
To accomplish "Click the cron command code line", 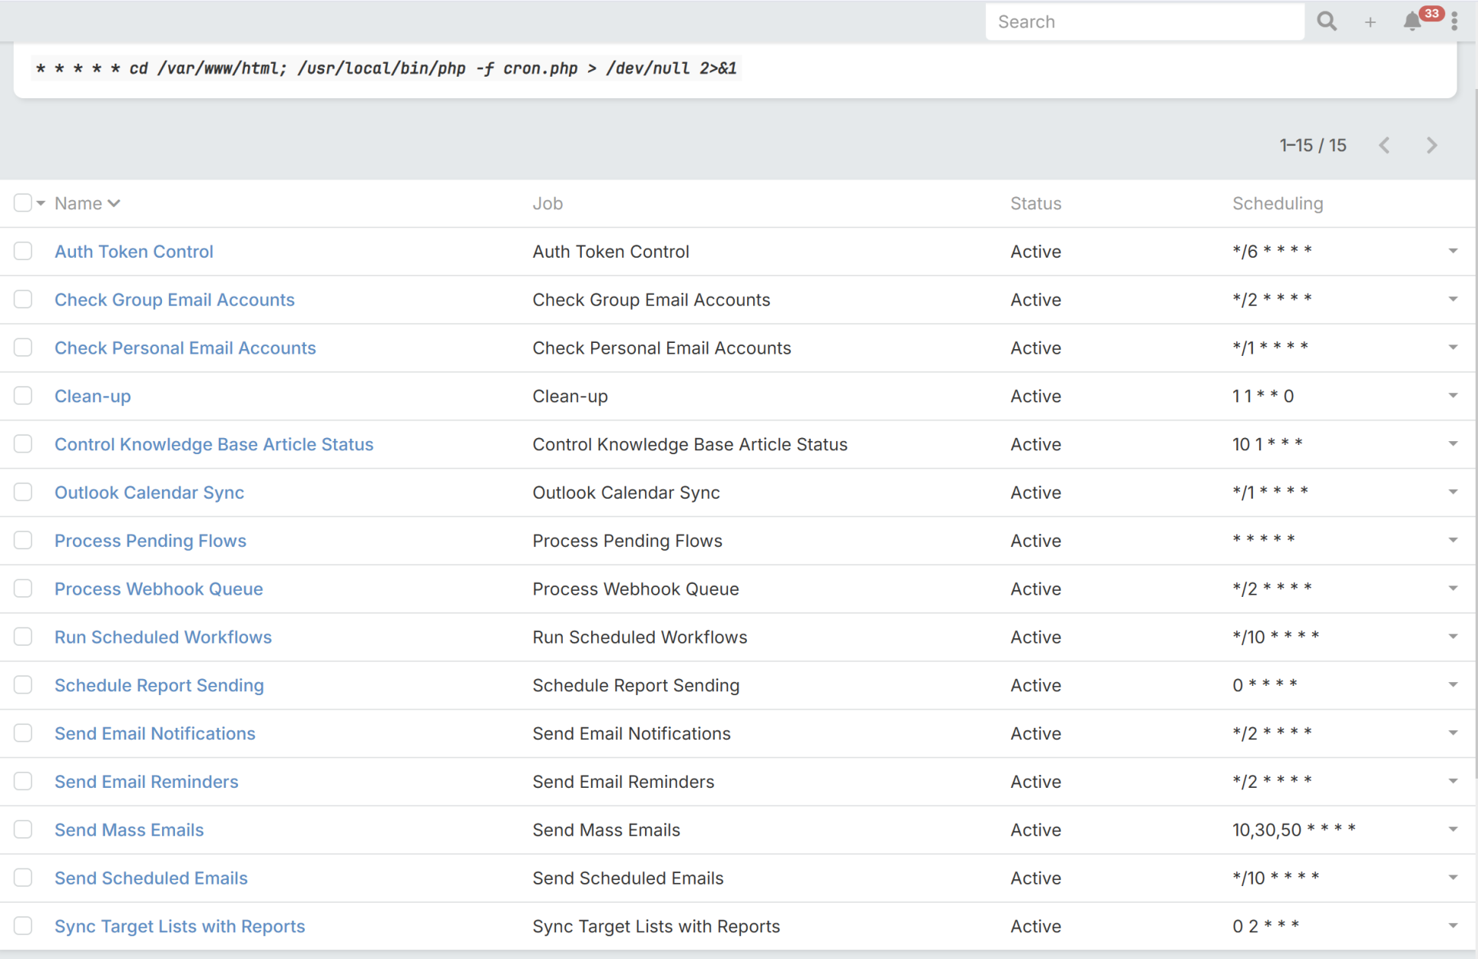I will (386, 68).
